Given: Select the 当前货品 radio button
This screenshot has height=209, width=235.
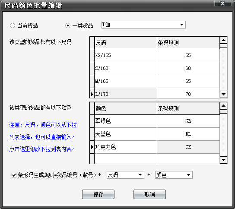Looking at the screenshot, I should click(13, 25).
